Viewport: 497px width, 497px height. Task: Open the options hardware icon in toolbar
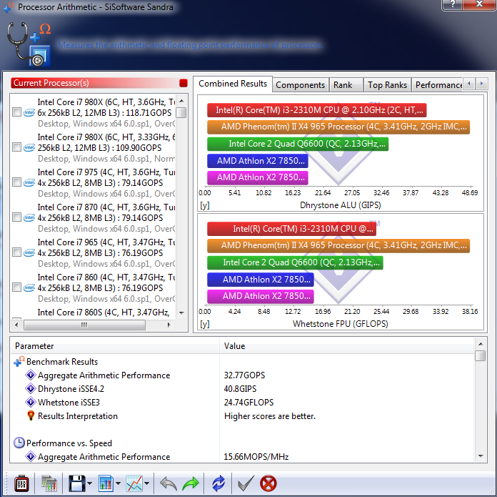click(x=21, y=483)
